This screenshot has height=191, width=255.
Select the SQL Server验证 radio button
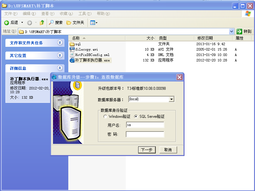[x=136, y=117]
